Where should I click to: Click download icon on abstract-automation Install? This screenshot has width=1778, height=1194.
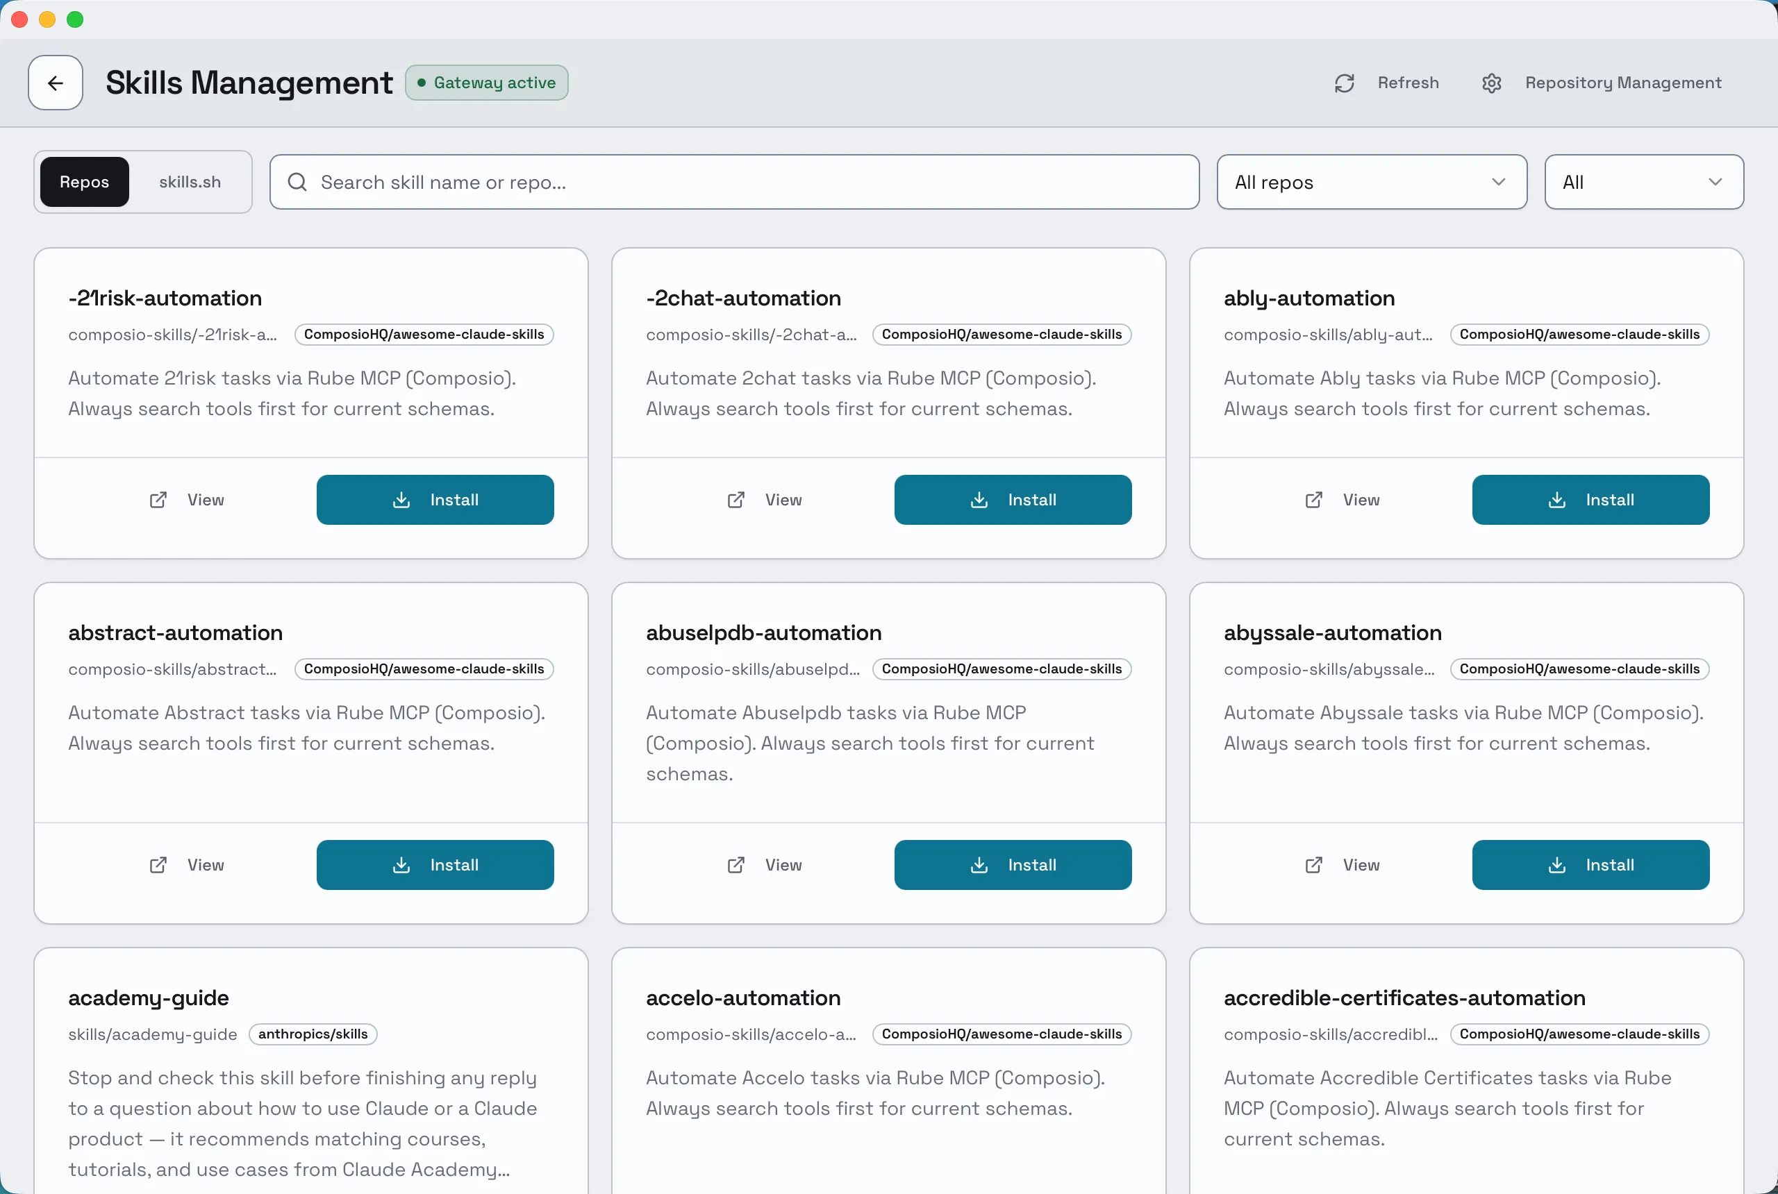(x=401, y=865)
